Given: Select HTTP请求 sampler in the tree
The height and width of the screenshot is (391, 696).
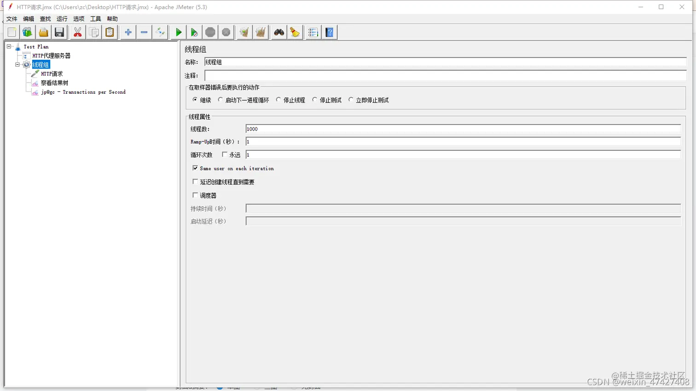Looking at the screenshot, I should pos(52,74).
